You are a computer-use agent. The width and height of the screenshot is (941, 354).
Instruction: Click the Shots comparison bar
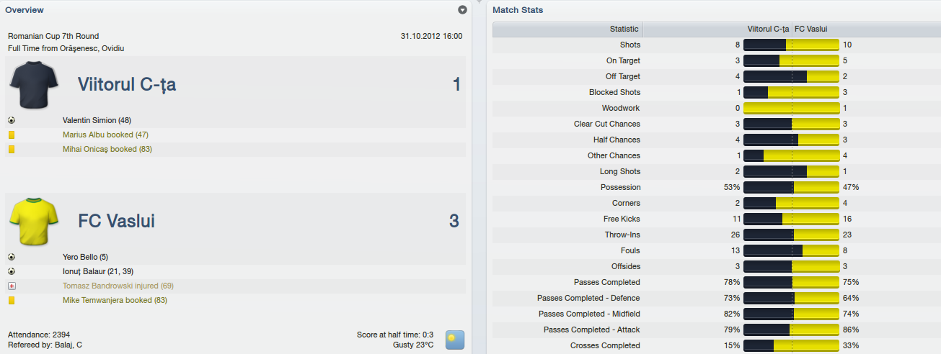[791, 45]
